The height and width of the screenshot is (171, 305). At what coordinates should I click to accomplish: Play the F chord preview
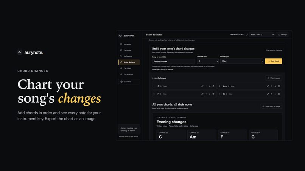161,94
